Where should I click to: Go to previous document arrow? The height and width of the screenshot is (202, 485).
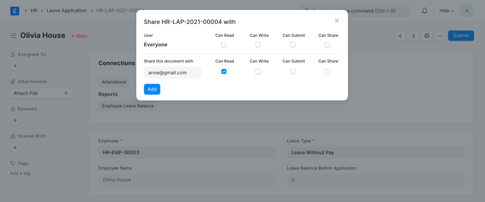(400, 36)
